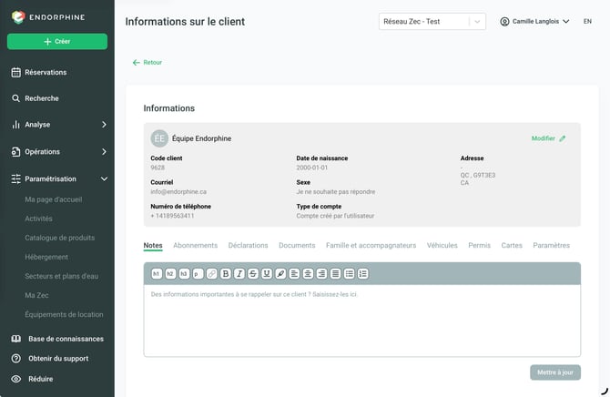610x397 pixels.
Task: Apply heading 1 format in notes editor
Action: coord(157,273)
